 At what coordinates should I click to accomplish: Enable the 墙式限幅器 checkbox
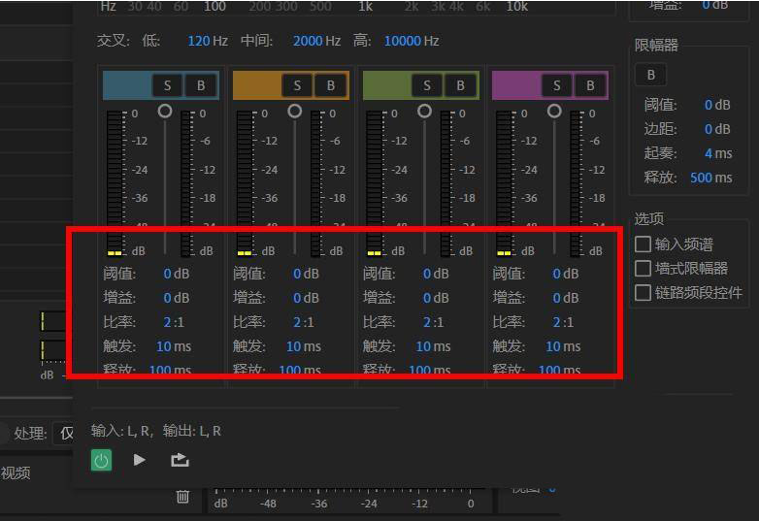643,268
